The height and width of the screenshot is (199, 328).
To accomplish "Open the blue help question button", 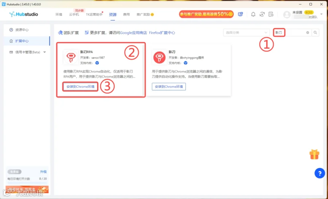I will (320, 173).
